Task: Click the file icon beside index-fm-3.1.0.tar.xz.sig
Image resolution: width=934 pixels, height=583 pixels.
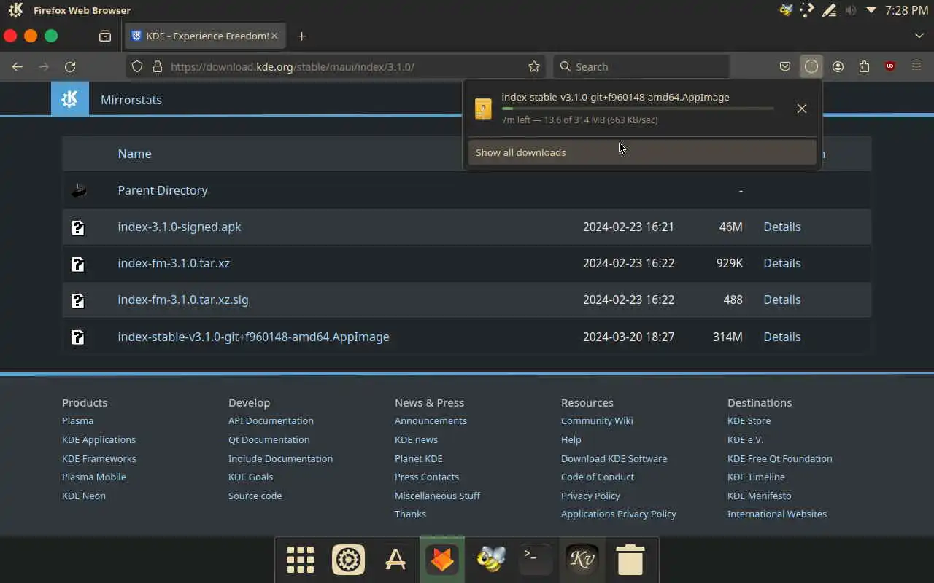Action: click(x=78, y=300)
